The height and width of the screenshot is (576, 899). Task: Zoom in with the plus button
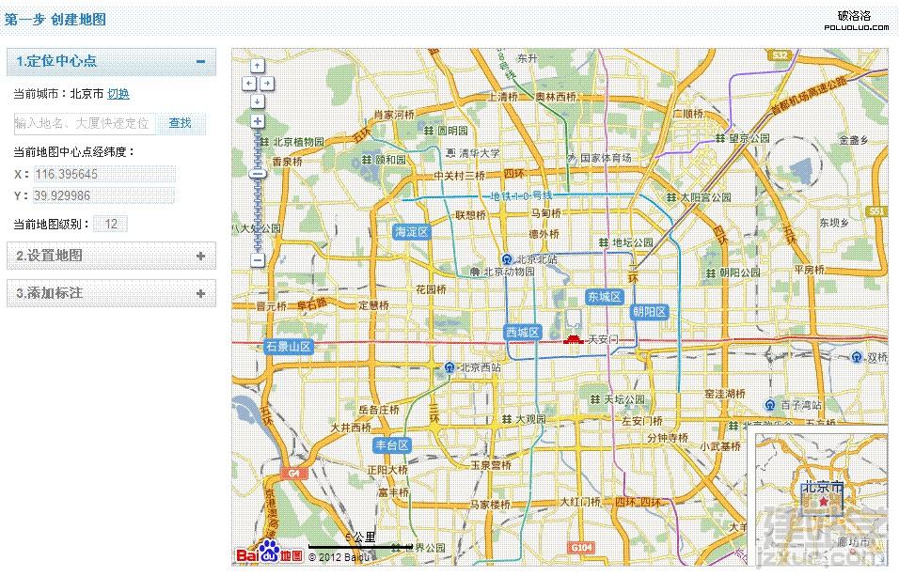coord(258,121)
